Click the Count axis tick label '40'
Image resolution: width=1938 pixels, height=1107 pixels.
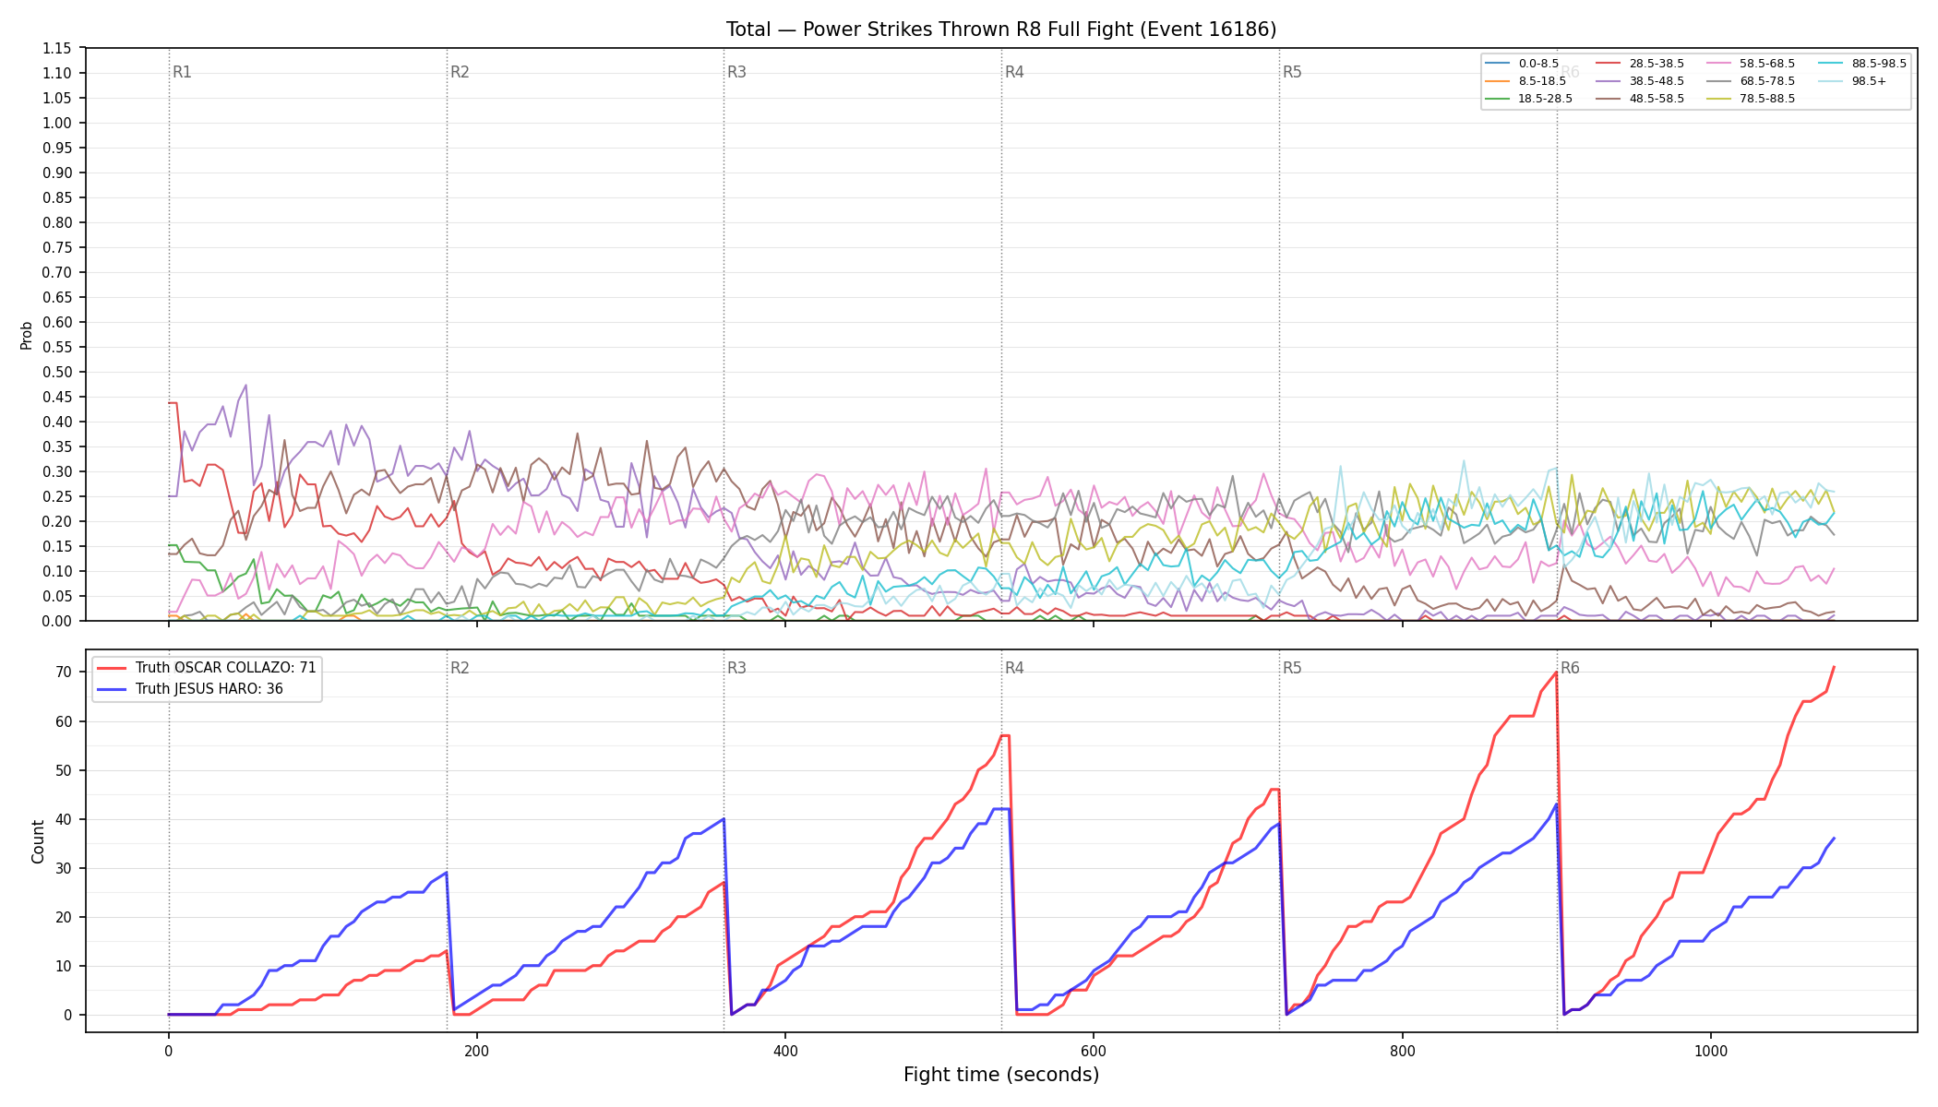click(x=64, y=819)
